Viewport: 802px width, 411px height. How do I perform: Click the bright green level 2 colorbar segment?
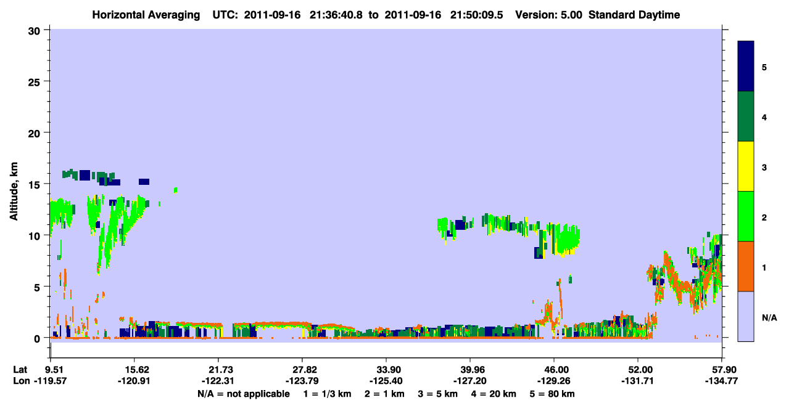point(746,216)
